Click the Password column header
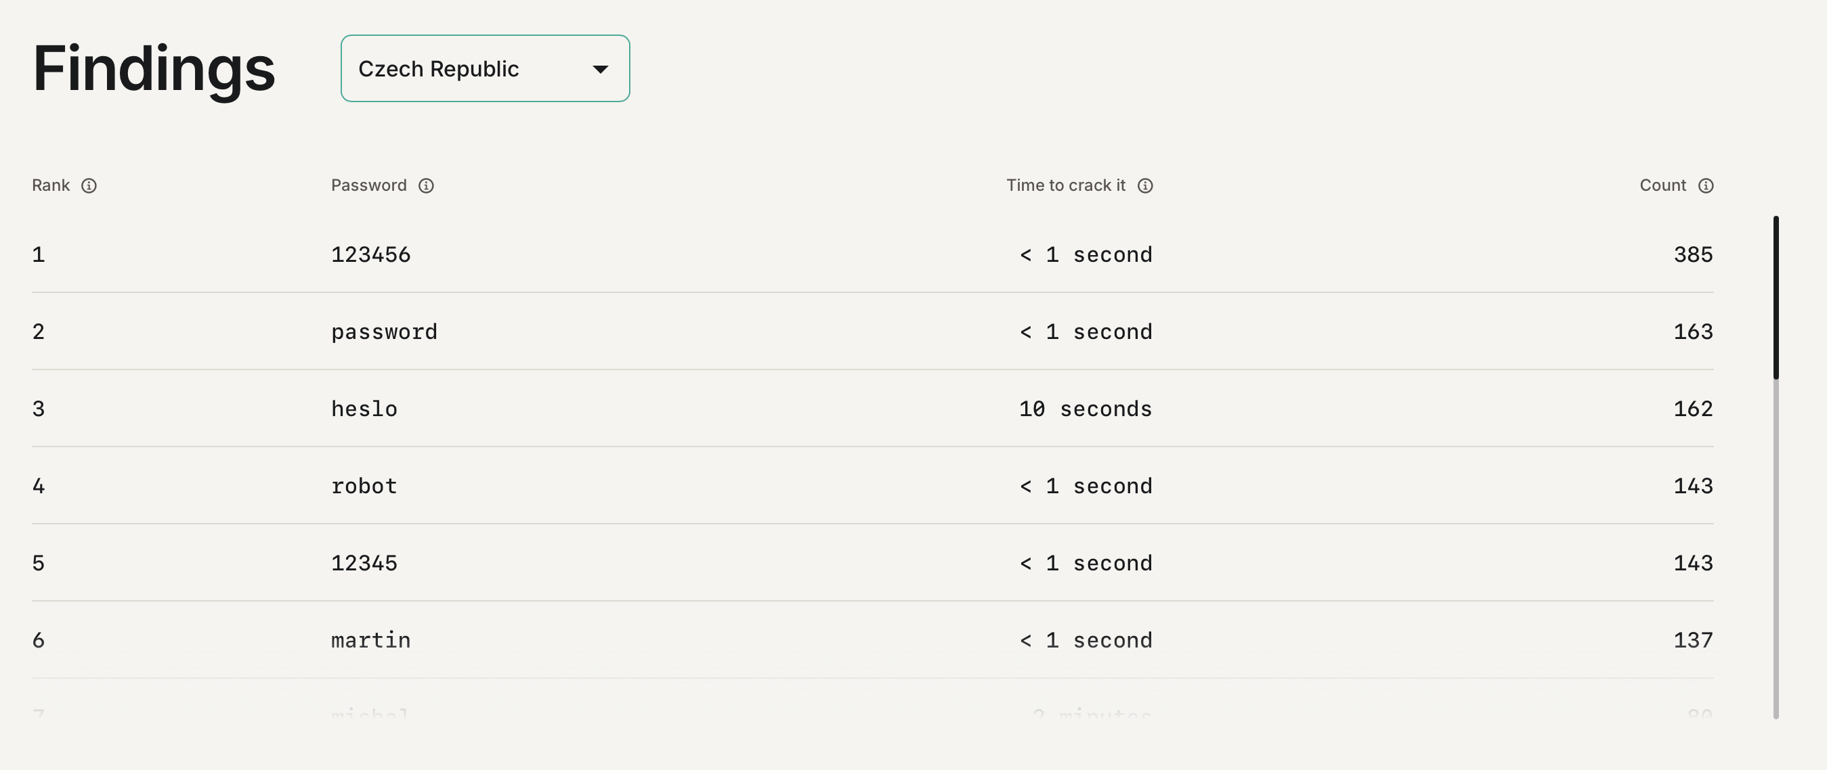 point(369,185)
